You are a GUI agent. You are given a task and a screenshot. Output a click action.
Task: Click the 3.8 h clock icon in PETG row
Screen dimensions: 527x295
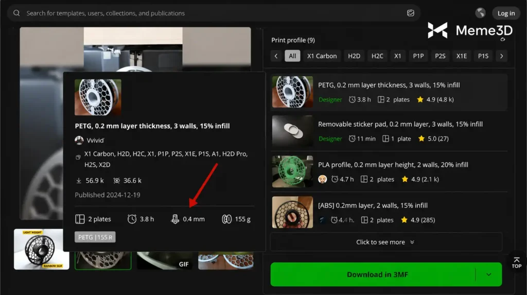coord(352,99)
